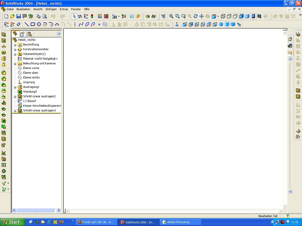Click the Point asterisk sketch tool

(99, 24)
